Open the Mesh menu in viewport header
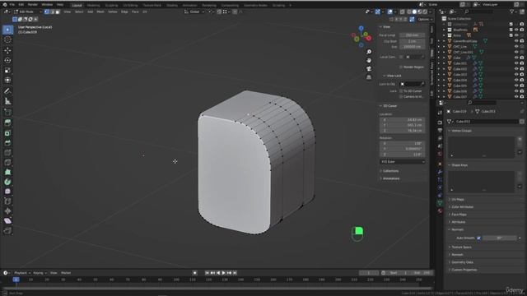This screenshot has width=527, height=296. point(100,12)
